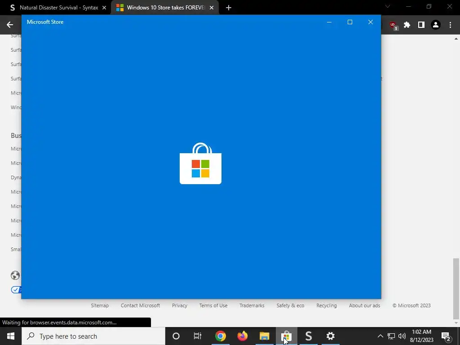Close the Windows 10 Store tab

212,8
